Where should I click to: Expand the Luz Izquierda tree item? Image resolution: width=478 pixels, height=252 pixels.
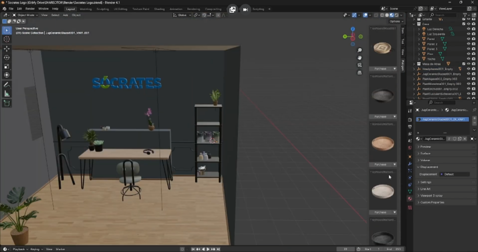point(419,34)
